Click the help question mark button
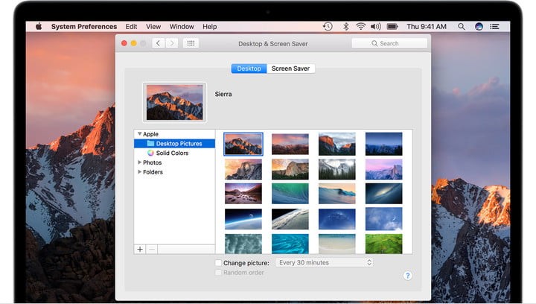Viewport: 536px width, 304px height. click(407, 276)
